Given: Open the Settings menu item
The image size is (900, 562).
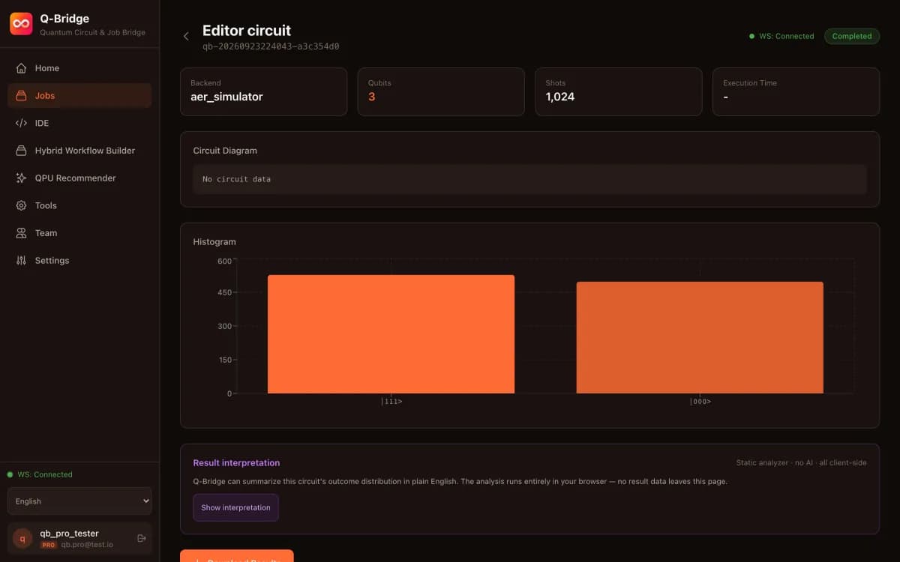Looking at the screenshot, I should 79,261.
